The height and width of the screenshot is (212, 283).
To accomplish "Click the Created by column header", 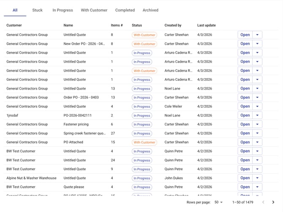I will click(173, 25).
